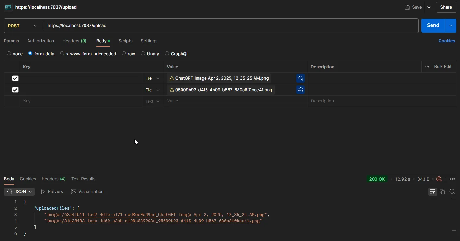The height and width of the screenshot is (241, 460).
Task: Click the network warning globe icon
Action: pyautogui.click(x=439, y=179)
